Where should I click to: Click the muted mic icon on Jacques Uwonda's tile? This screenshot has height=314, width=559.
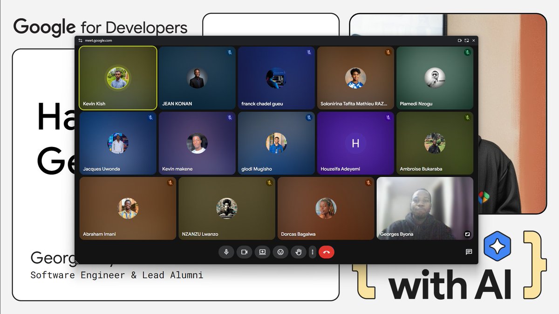click(x=150, y=118)
